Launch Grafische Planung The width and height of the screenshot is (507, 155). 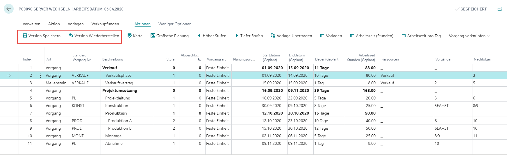tap(169, 36)
